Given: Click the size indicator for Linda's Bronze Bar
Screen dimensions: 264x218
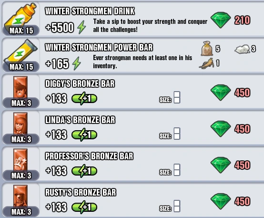Looking at the screenshot, I should pos(170,134).
